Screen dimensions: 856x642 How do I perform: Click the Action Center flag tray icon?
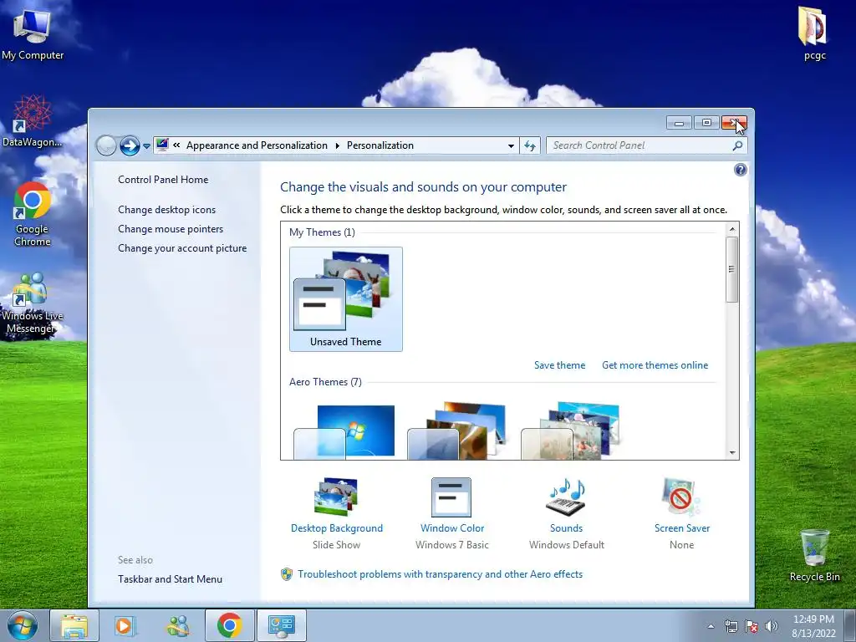point(752,626)
